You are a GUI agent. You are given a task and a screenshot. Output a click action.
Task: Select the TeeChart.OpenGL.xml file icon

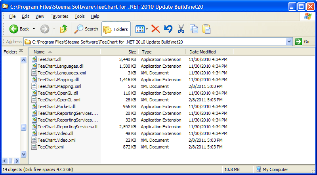pos(34,100)
